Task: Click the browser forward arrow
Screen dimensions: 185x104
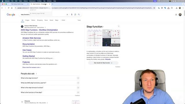Action: coord(5,8)
